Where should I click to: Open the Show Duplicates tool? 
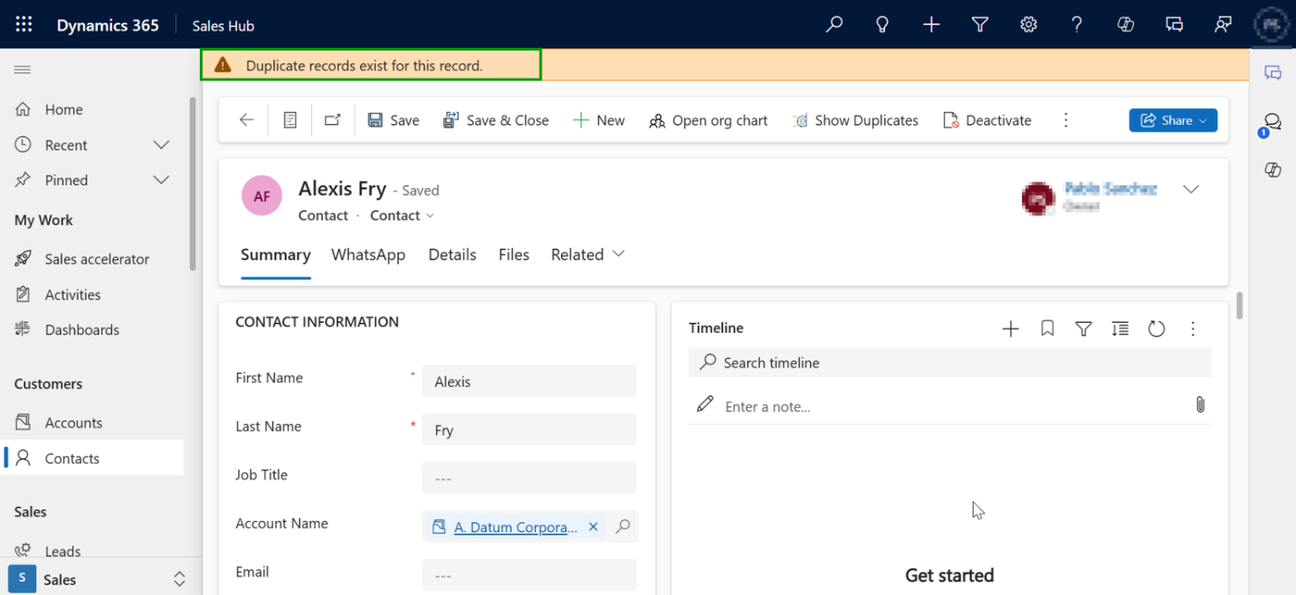tap(854, 119)
